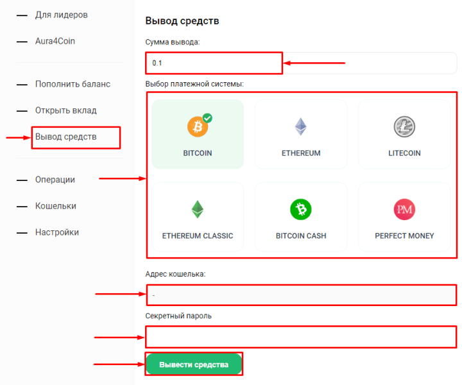
Task: Open the Открыть вклад section
Action: coord(66,110)
